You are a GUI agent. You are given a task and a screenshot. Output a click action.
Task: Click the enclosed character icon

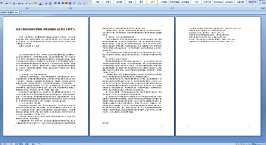50,4
